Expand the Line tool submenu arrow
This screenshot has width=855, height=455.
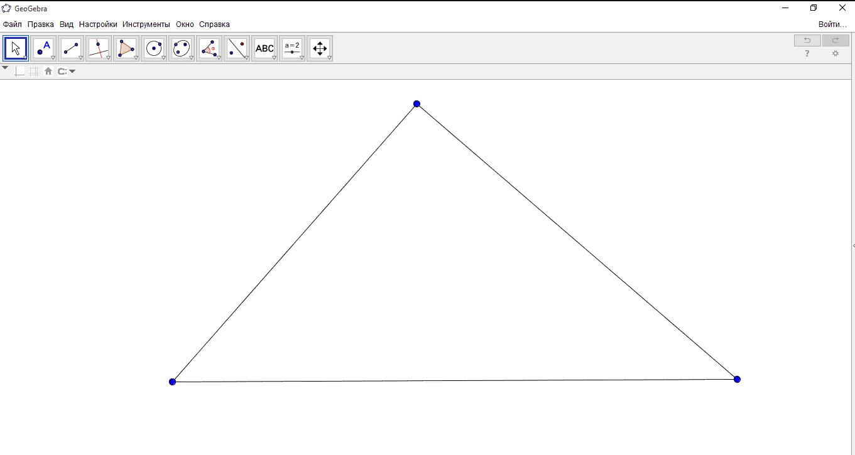tap(80, 58)
